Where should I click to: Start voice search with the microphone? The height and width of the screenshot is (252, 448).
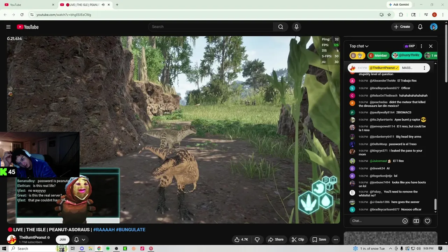pyautogui.click(x=296, y=27)
